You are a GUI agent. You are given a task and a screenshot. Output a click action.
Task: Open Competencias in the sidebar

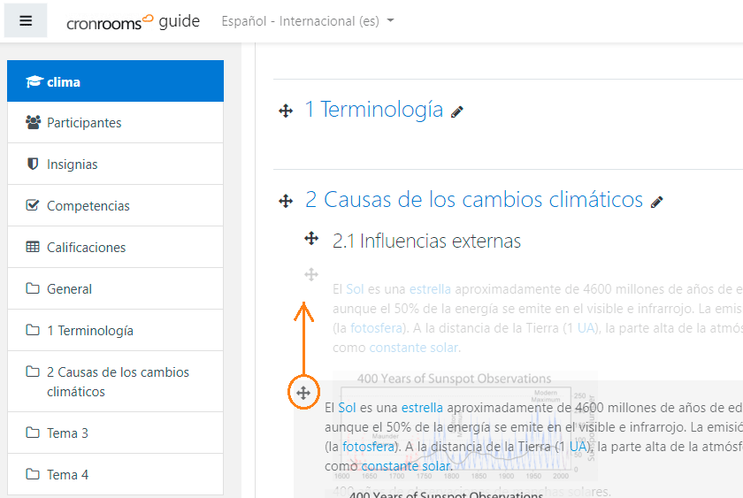115,205
